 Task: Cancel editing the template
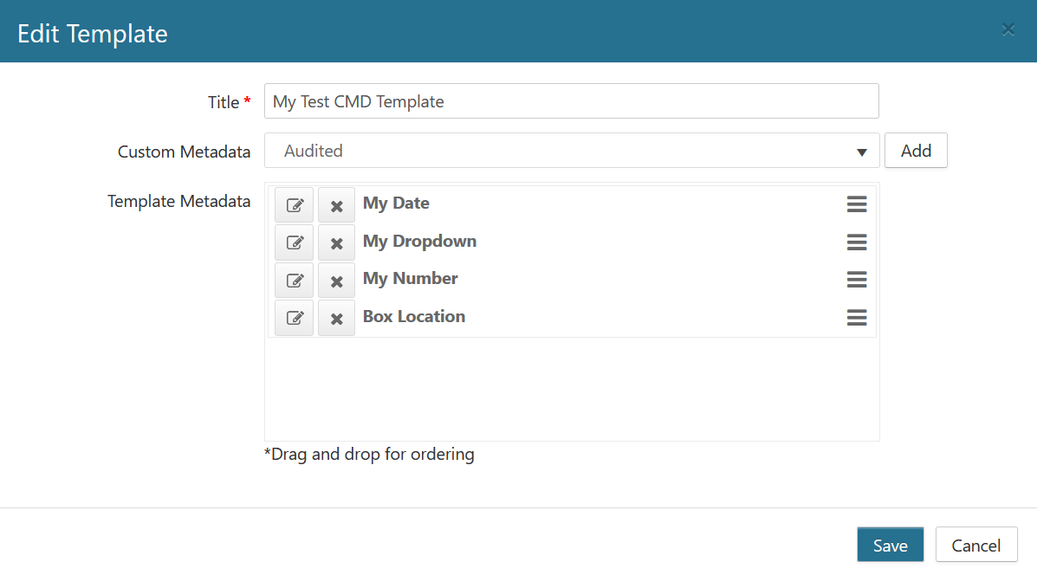point(975,545)
